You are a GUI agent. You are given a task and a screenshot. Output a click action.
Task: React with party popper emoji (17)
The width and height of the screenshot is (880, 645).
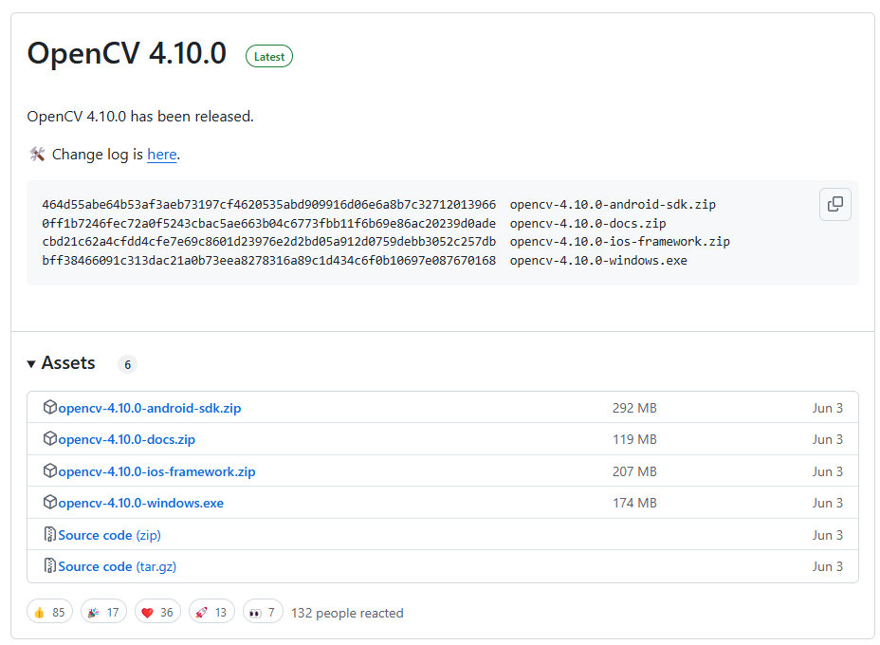pyautogui.click(x=103, y=612)
